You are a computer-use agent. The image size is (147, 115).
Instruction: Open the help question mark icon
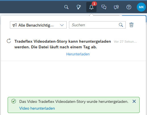(x=129, y=7)
